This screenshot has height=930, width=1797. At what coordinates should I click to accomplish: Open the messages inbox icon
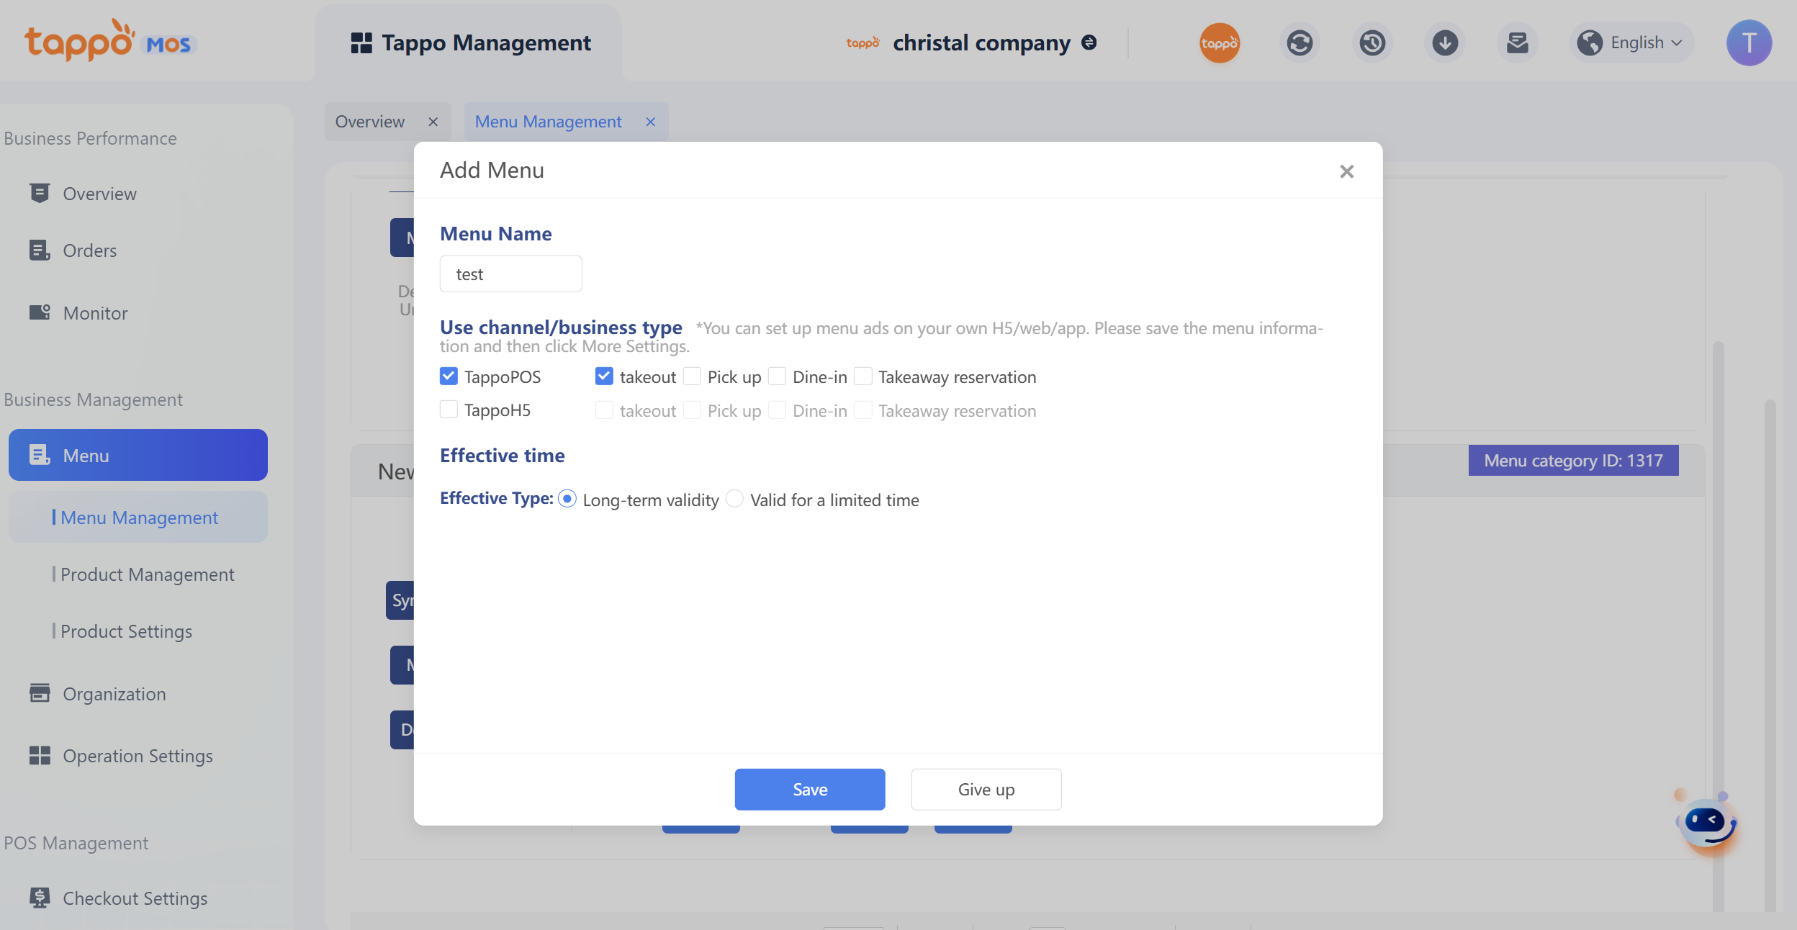(x=1517, y=43)
